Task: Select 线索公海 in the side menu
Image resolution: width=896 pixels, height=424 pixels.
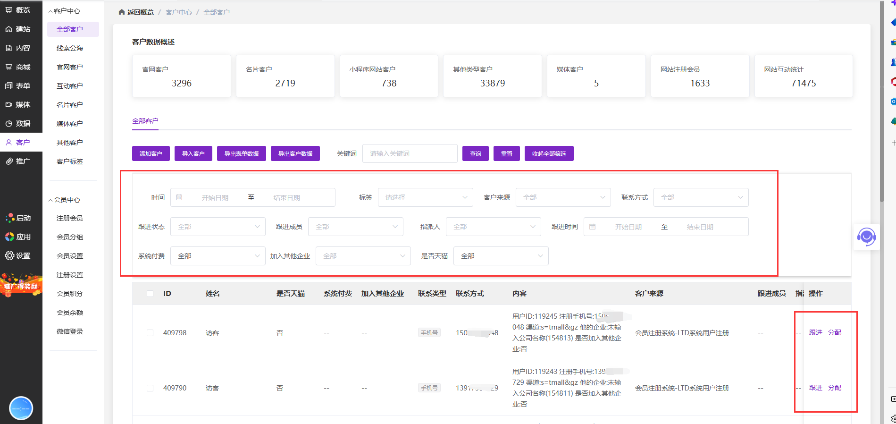Action: coord(70,48)
